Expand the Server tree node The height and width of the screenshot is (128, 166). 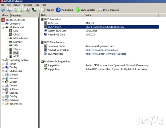click(3, 64)
